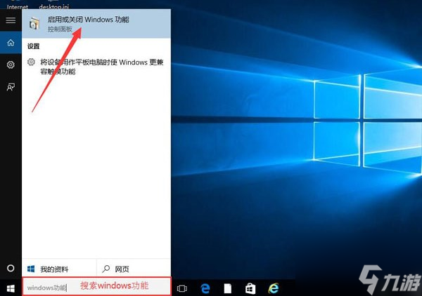Open the gear settings icon in sidebar
Screen dimensions: 422x296
click(x=11, y=65)
